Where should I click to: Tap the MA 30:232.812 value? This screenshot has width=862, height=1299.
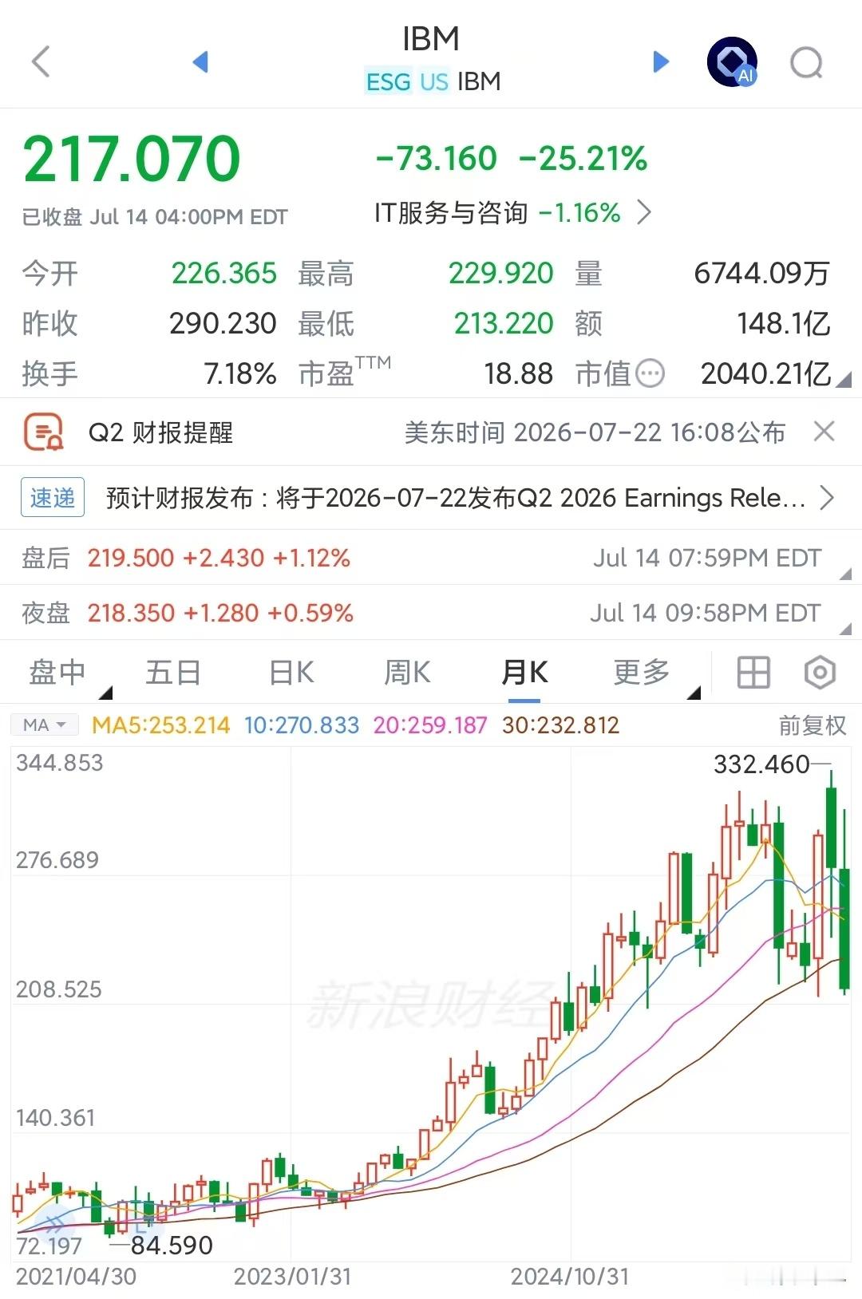coord(561,725)
